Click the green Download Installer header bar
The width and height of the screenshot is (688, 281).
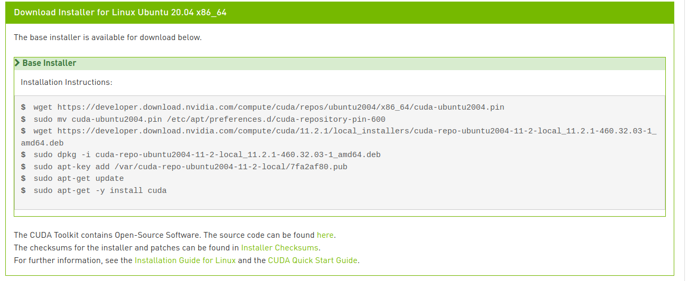[339, 12]
